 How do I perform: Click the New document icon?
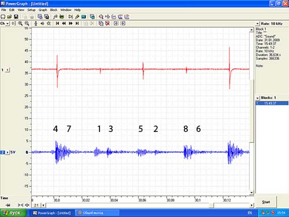point(3,17)
